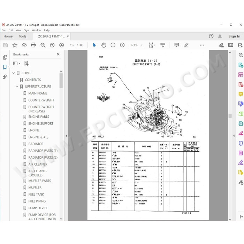Viewport: 244px width, 244px height.
Task: Add a comment with the sticky note tool
Action: tap(177, 45)
